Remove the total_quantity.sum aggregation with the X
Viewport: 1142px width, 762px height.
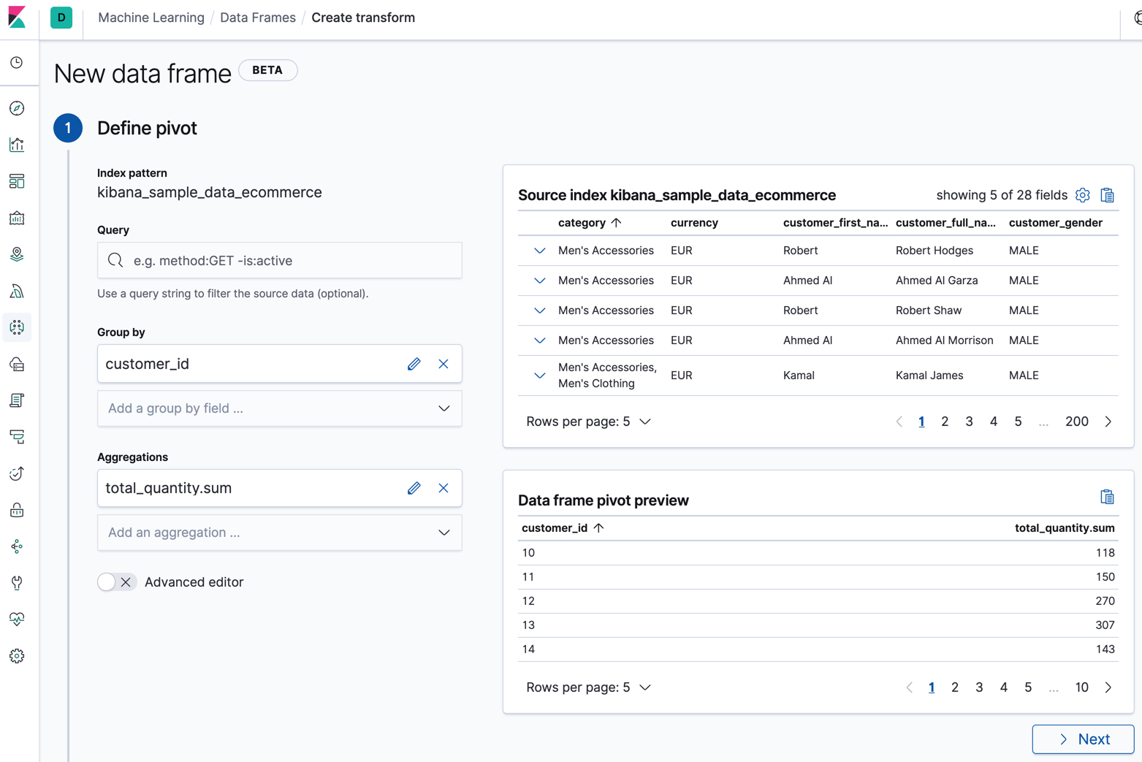click(444, 488)
